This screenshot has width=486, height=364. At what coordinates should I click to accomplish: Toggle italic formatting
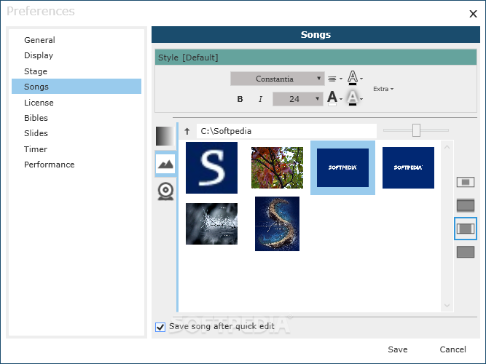pyautogui.click(x=260, y=99)
